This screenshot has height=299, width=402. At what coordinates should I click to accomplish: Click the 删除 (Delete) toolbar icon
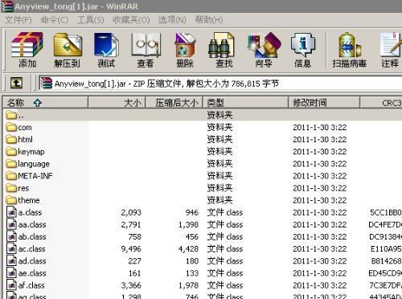click(x=185, y=50)
